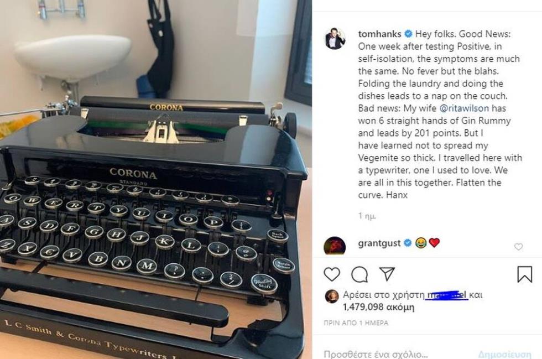This screenshot has height=359, width=542.
Task: Click the 1 ημ. caption timestamp
Action: (x=367, y=216)
